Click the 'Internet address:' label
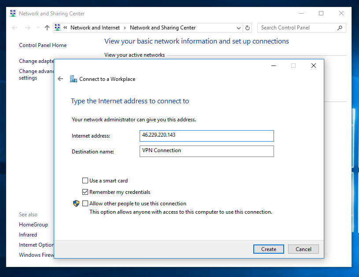The width and height of the screenshot is (359, 277). tap(91, 136)
